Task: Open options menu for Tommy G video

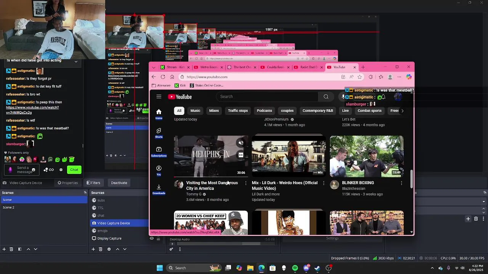Action: 246,183
